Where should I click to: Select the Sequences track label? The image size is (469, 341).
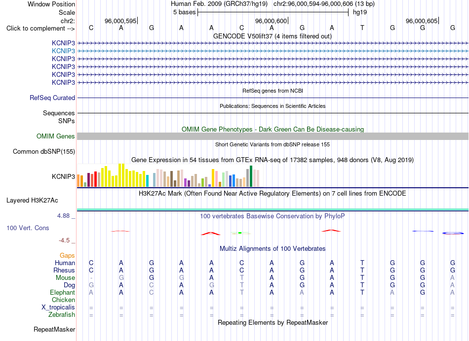(x=59, y=113)
